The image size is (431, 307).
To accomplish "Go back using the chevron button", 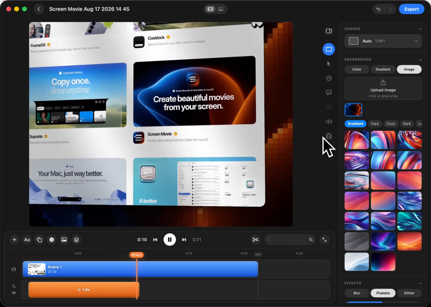I will click(39, 9).
